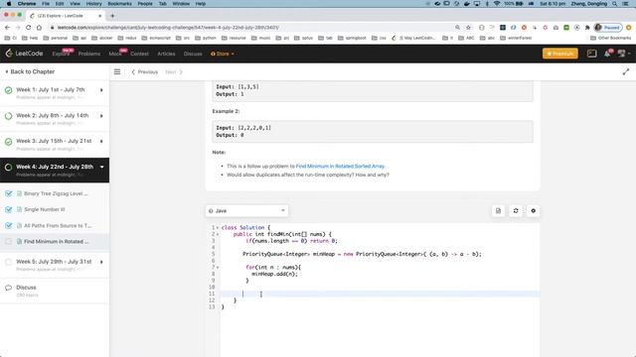636x357 pixels.
Task: Open Discuss link in sidebar
Action: coord(27,288)
